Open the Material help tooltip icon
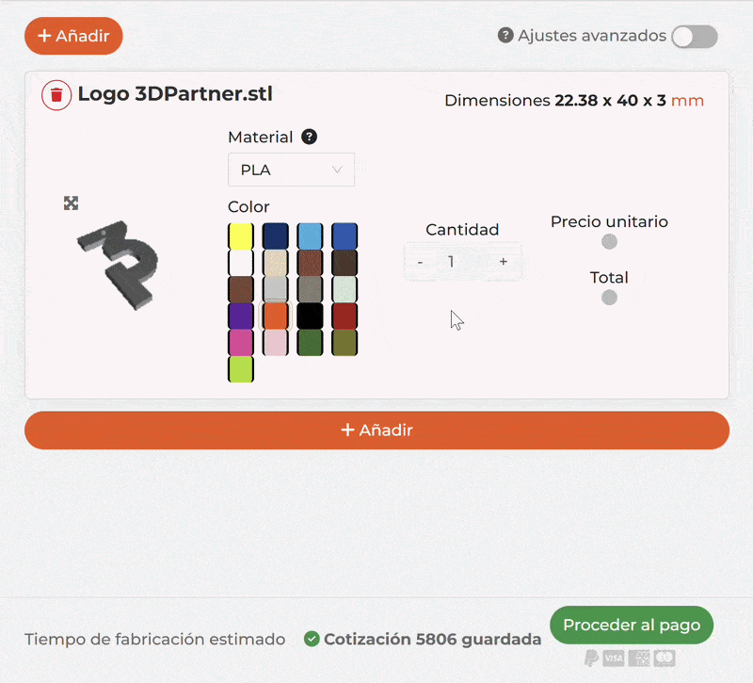Screen dimensions: 753x683 click(x=310, y=137)
